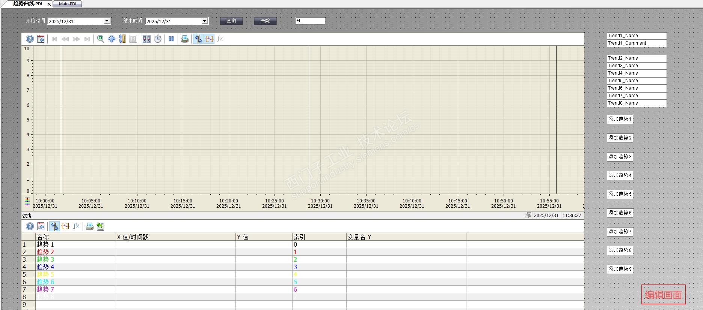Image resolution: width=703 pixels, height=310 pixels.
Task: Click the 查询 button
Action: point(231,21)
